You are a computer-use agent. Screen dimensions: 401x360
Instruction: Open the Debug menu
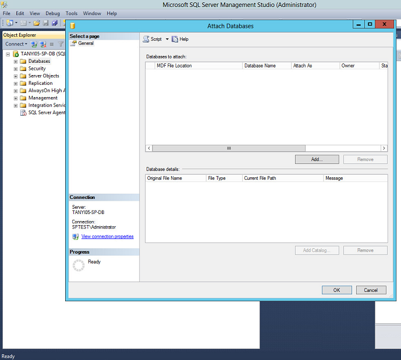pos(52,13)
